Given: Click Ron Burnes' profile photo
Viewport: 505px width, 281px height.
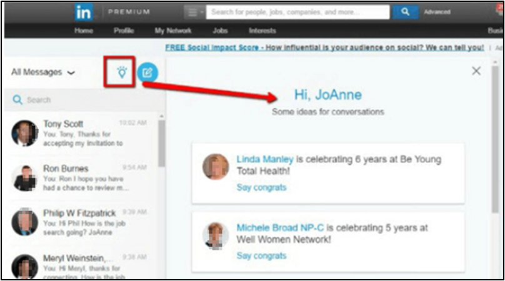Looking at the screenshot, I should (25, 178).
